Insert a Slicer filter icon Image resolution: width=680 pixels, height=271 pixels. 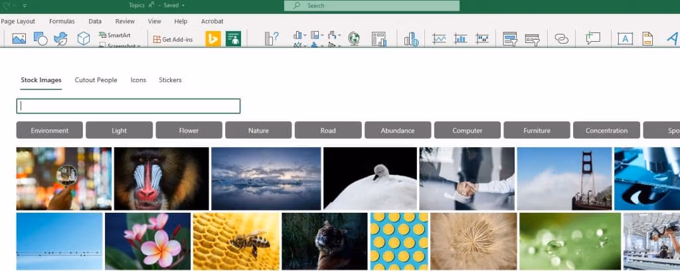(510, 39)
